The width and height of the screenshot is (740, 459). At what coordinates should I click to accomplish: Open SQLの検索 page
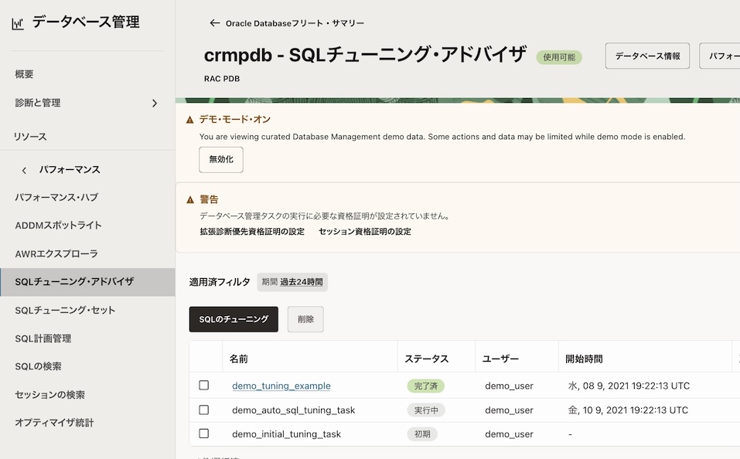[x=38, y=366]
